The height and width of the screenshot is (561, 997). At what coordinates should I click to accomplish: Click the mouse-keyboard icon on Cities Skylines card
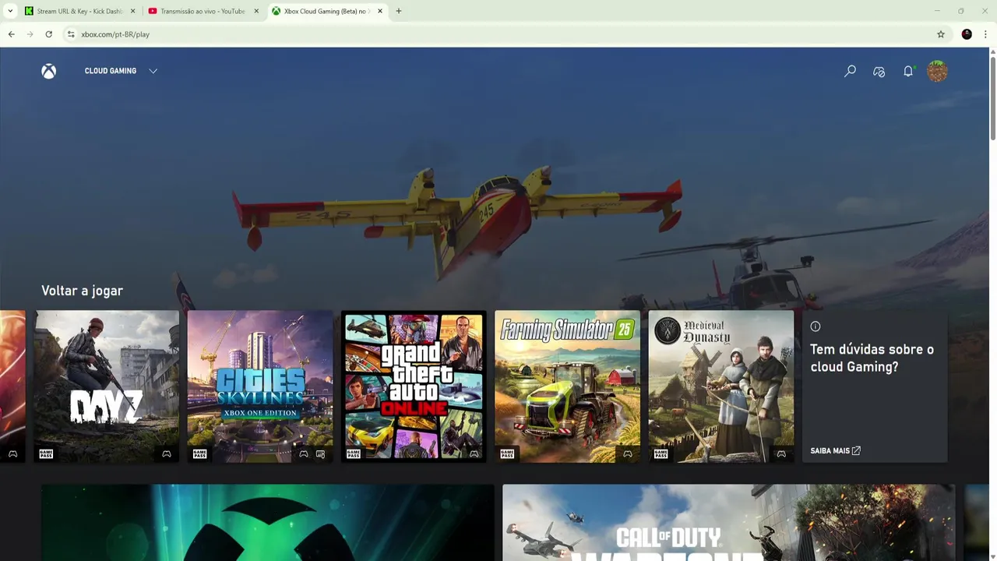(320, 453)
